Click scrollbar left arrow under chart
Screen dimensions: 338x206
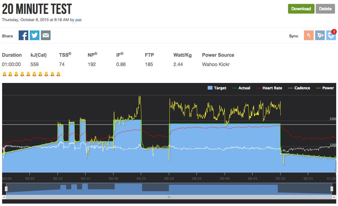click(4, 197)
